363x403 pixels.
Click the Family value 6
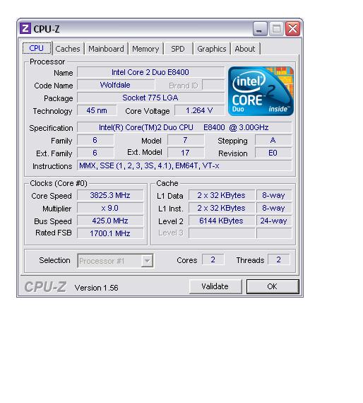click(x=95, y=140)
